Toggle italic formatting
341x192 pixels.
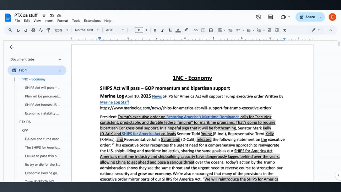click(x=162, y=30)
